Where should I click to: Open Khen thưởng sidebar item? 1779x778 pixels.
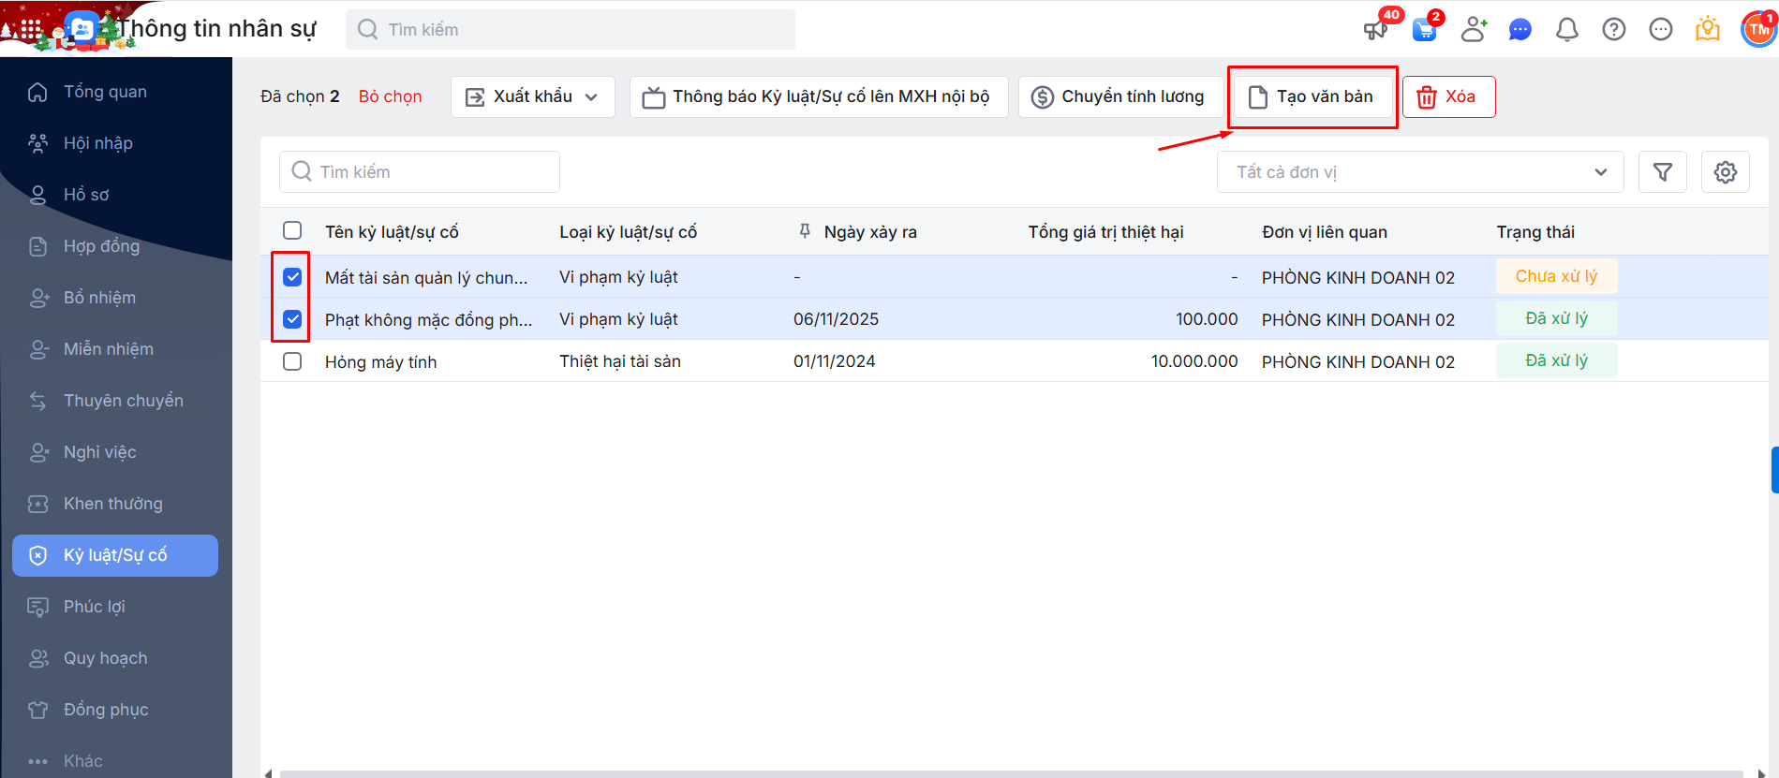[115, 504]
